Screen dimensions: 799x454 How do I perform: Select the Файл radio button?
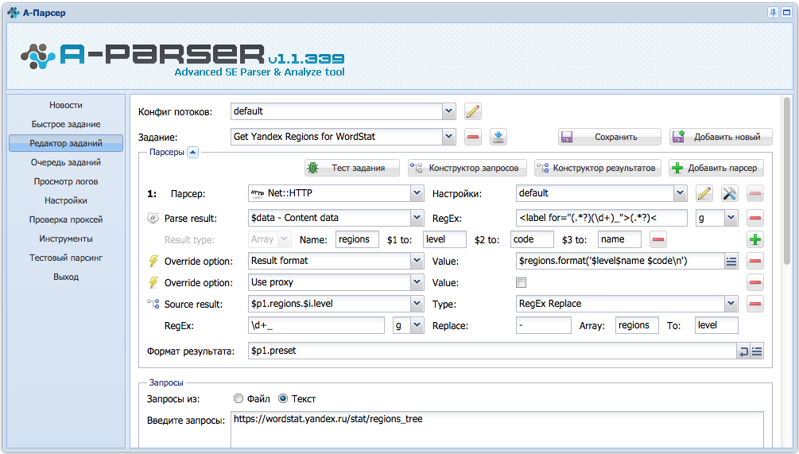pyautogui.click(x=238, y=398)
